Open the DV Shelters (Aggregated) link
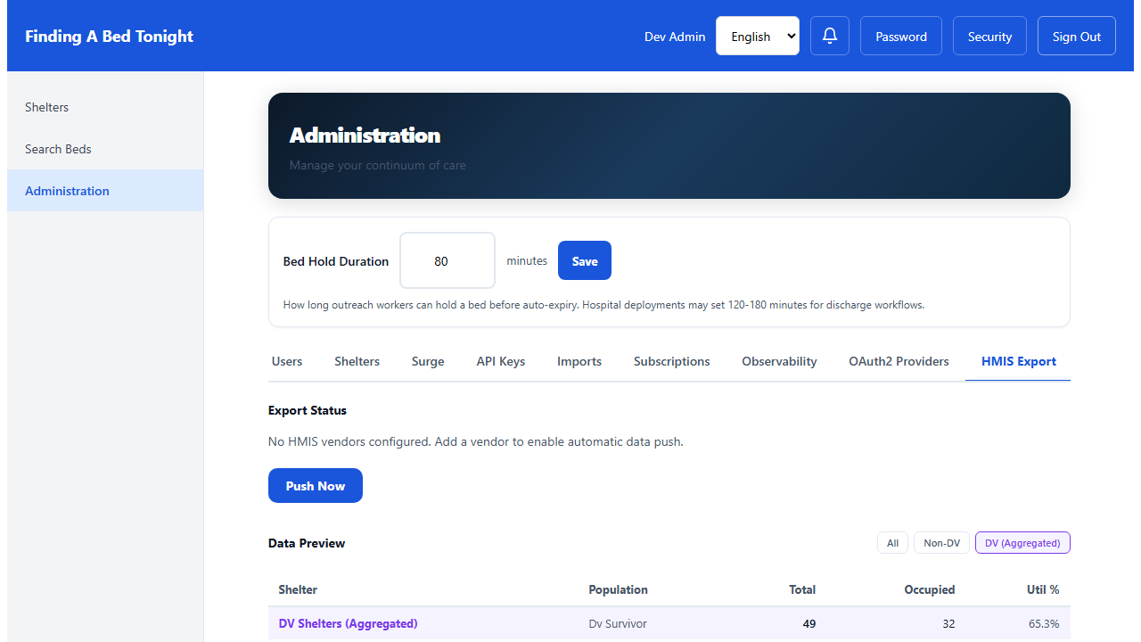Screen dimensions: 1141x642 348,623
